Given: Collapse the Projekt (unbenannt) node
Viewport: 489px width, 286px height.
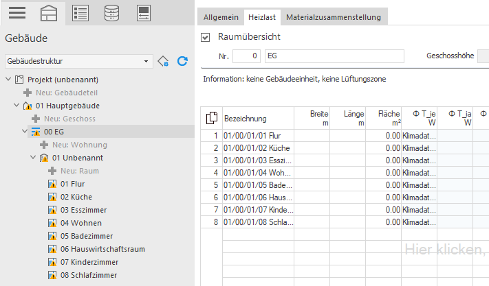Looking at the screenshot, I should pyautogui.click(x=8, y=80).
